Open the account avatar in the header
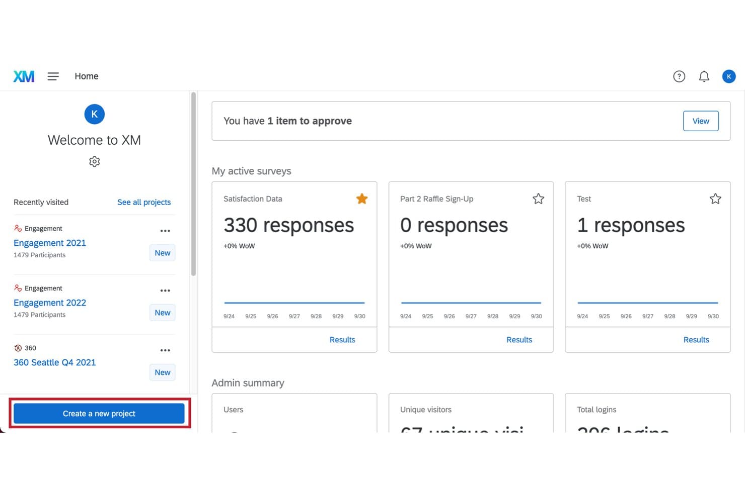Screen dimensions: 745x496 coord(728,76)
